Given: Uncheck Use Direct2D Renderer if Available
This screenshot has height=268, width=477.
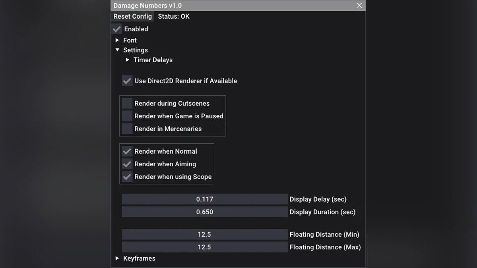Looking at the screenshot, I should 127,81.
